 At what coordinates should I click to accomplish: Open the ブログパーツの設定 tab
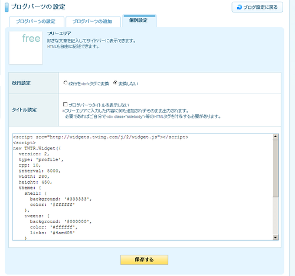tap(37, 21)
